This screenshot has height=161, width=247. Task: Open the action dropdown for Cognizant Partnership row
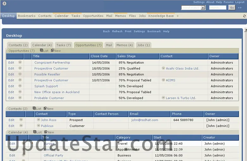click(x=20, y=62)
